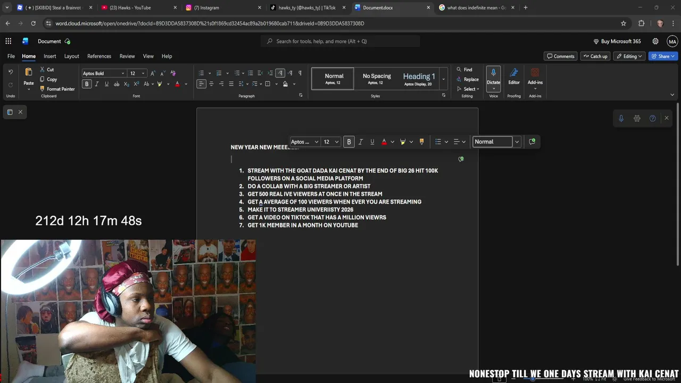Viewport: 681px width, 383px height.
Task: Click the Undo arrow in the ribbon
Action: coord(10,72)
